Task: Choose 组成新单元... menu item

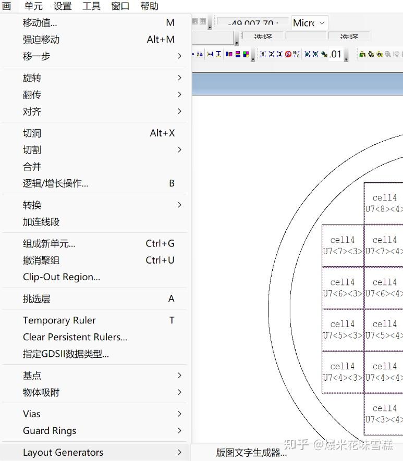Action: (94, 244)
